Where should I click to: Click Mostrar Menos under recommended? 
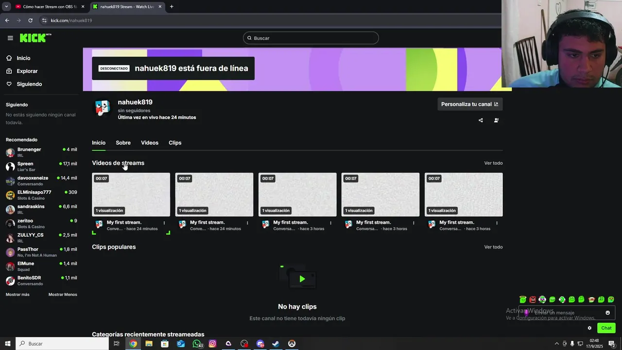63,295
